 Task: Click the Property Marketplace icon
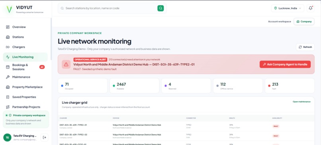(x=8, y=87)
